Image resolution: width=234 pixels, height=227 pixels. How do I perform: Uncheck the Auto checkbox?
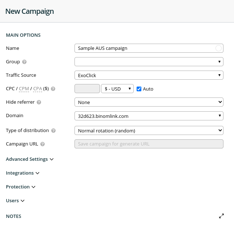139,89
